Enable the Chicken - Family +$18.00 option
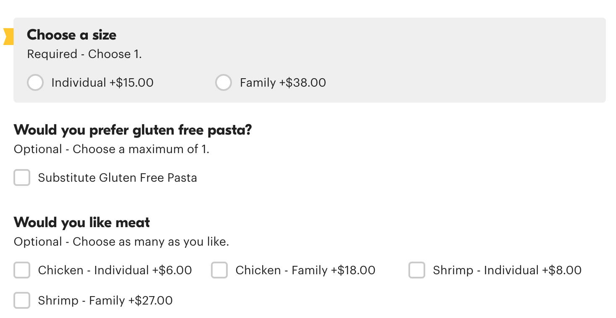The image size is (616, 318). [219, 270]
